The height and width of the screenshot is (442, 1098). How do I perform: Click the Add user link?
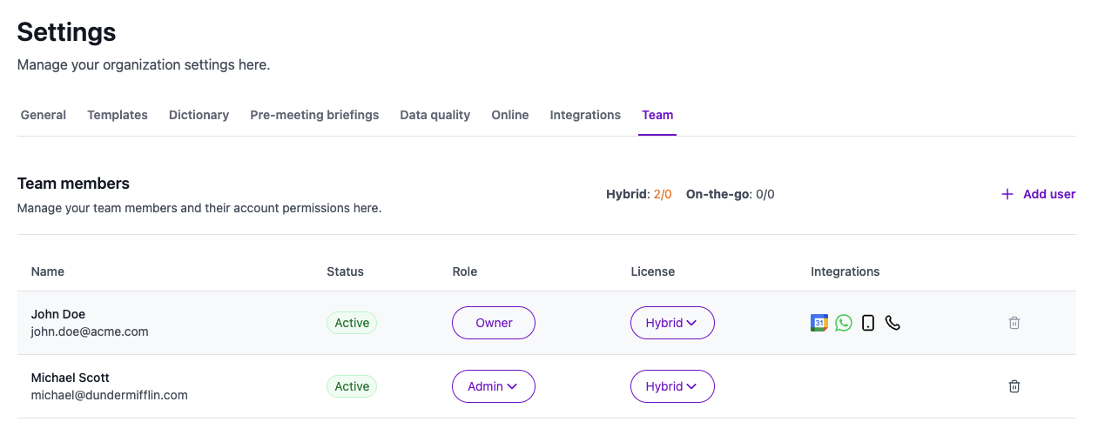[1048, 194]
